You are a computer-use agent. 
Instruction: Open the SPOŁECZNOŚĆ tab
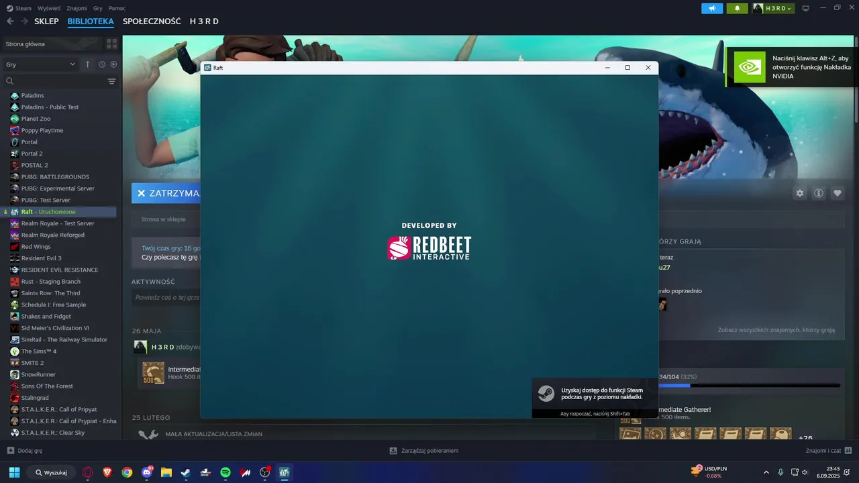click(x=152, y=21)
